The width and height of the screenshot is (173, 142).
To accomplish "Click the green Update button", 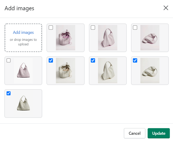I will tap(159, 133).
